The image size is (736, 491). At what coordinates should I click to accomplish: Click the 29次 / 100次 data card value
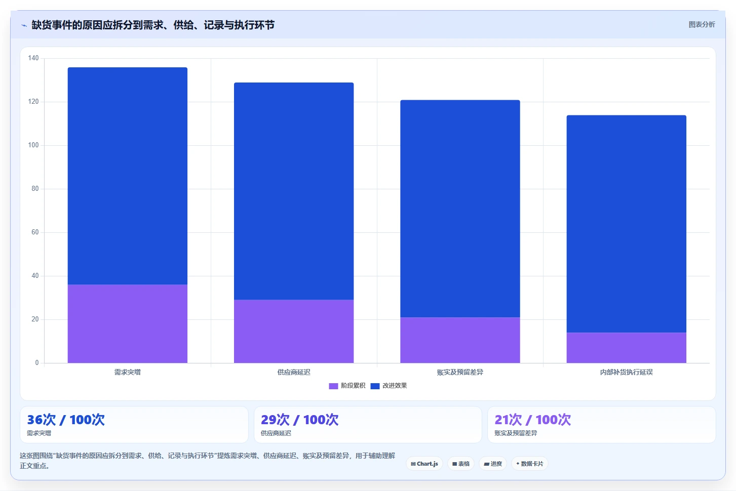[300, 420]
